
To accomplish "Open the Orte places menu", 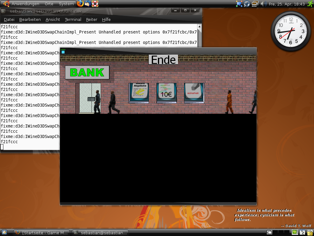I will coord(49,4).
